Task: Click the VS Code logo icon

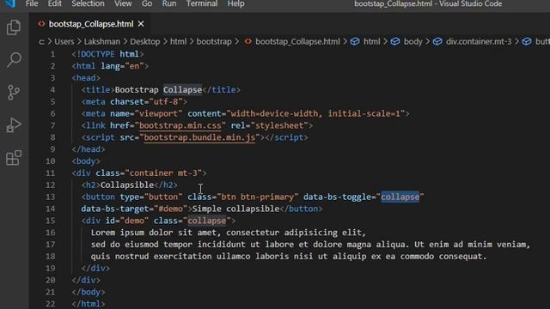Action: (9, 3)
